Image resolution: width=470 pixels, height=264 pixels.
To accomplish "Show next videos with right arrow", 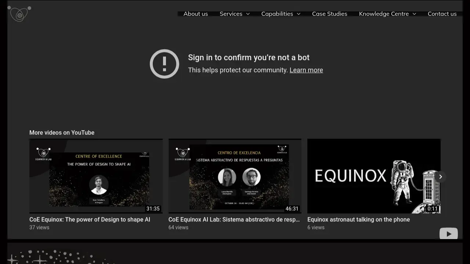I will tap(440, 177).
